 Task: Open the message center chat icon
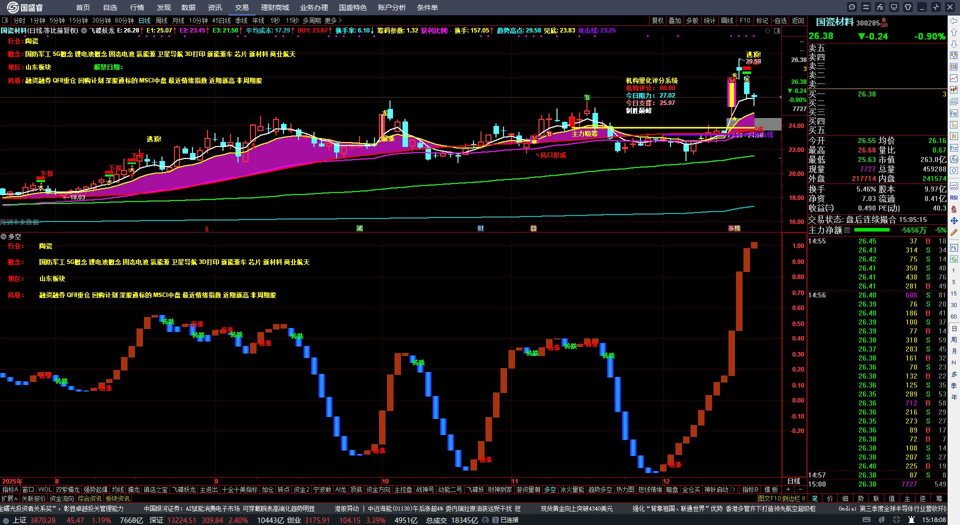(852, 7)
